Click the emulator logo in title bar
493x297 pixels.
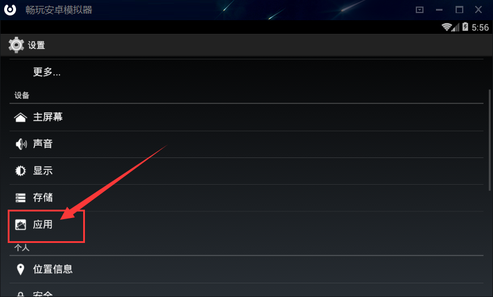click(x=10, y=10)
